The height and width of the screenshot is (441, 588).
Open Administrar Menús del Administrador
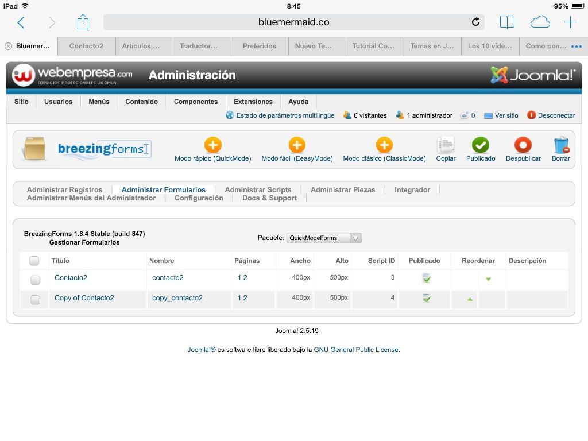coord(91,198)
